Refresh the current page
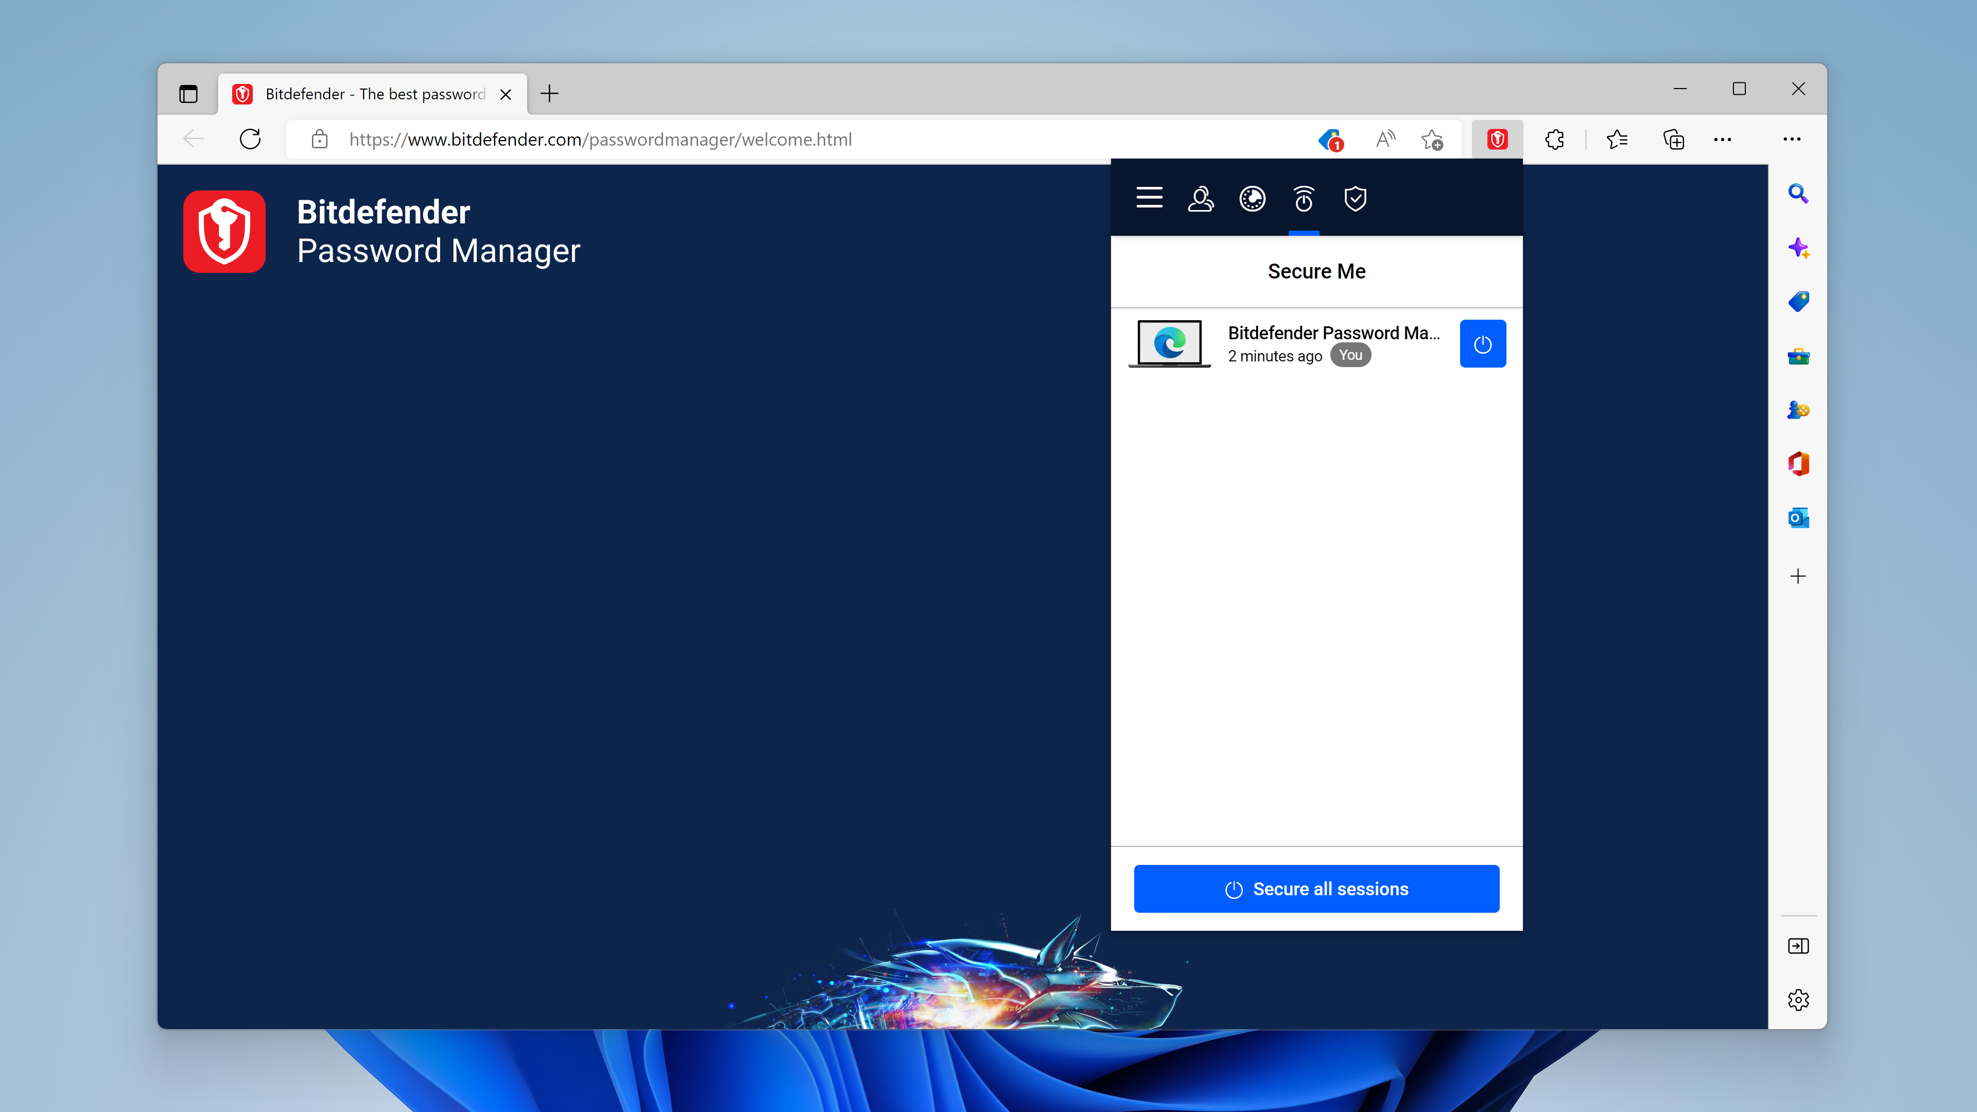The width and height of the screenshot is (1977, 1112). 250,139
